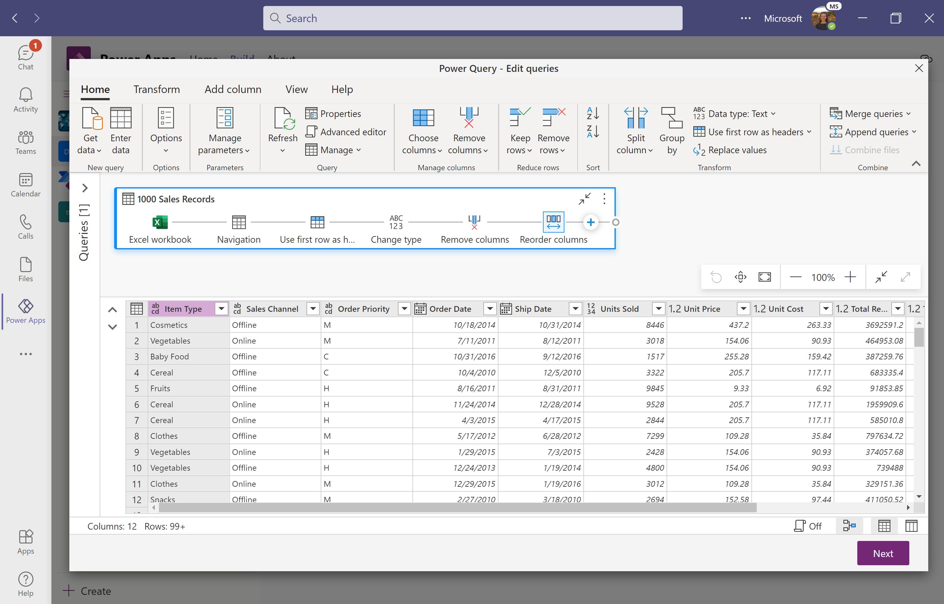944x604 pixels.
Task: Click the Add column ribbon tab
Action: point(233,90)
